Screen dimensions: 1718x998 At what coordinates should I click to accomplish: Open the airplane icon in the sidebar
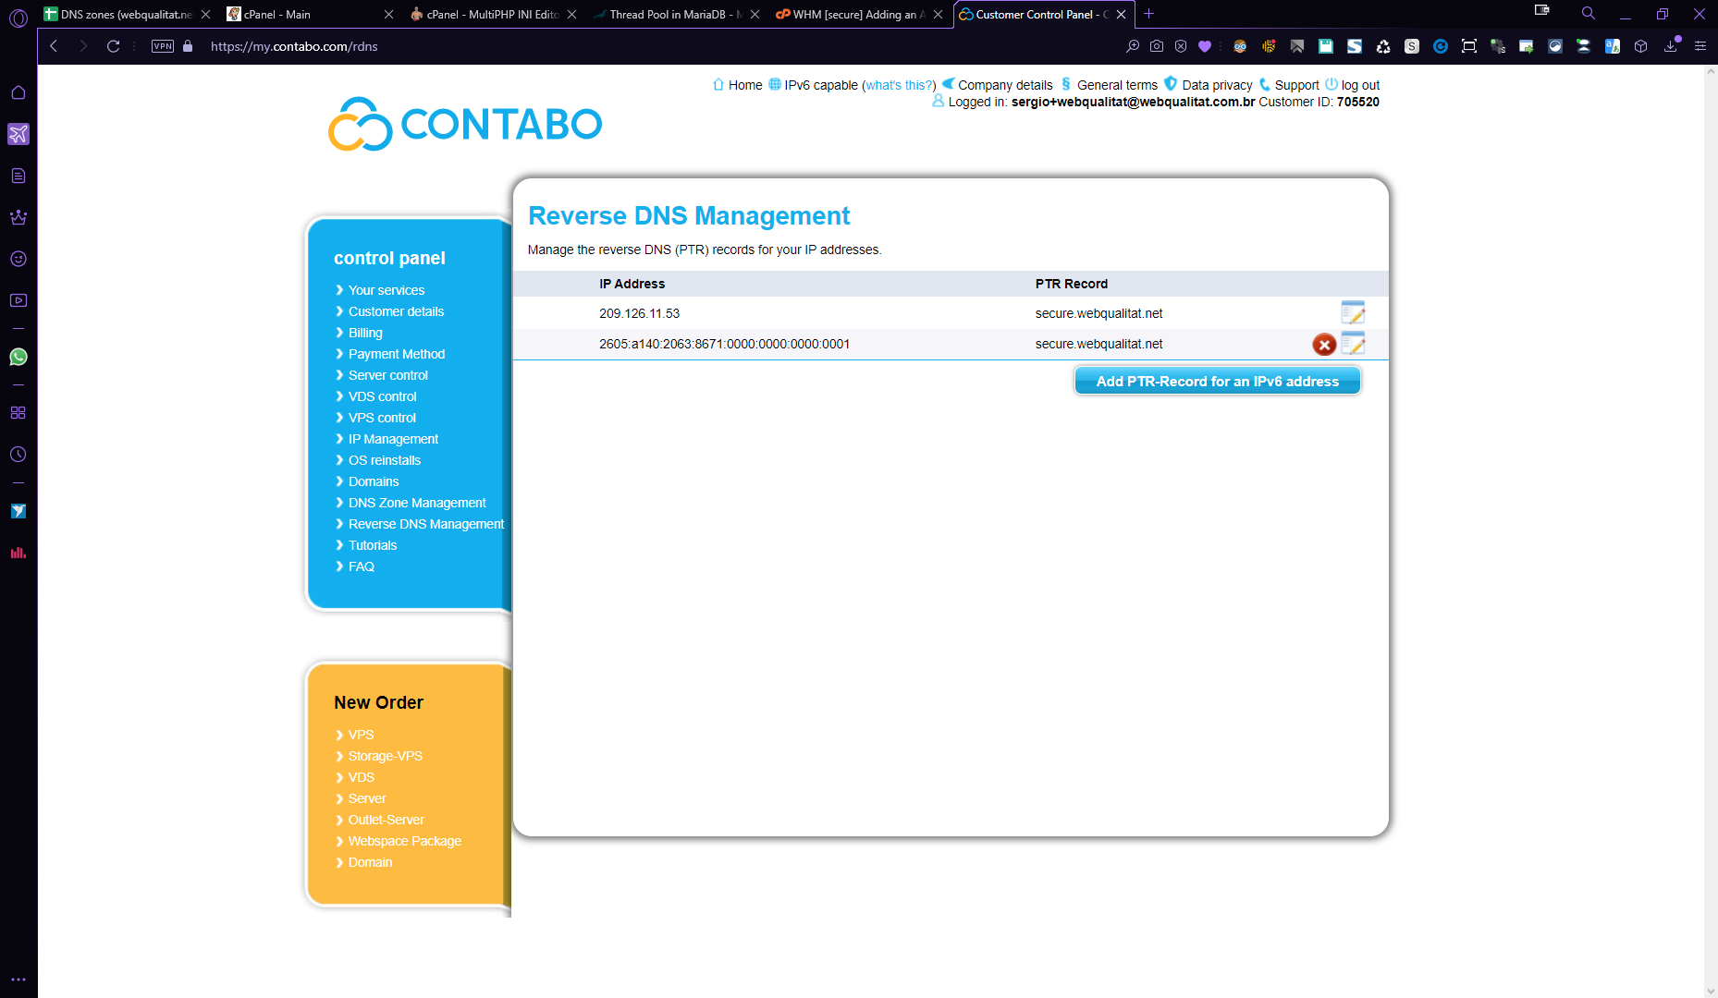[18, 134]
